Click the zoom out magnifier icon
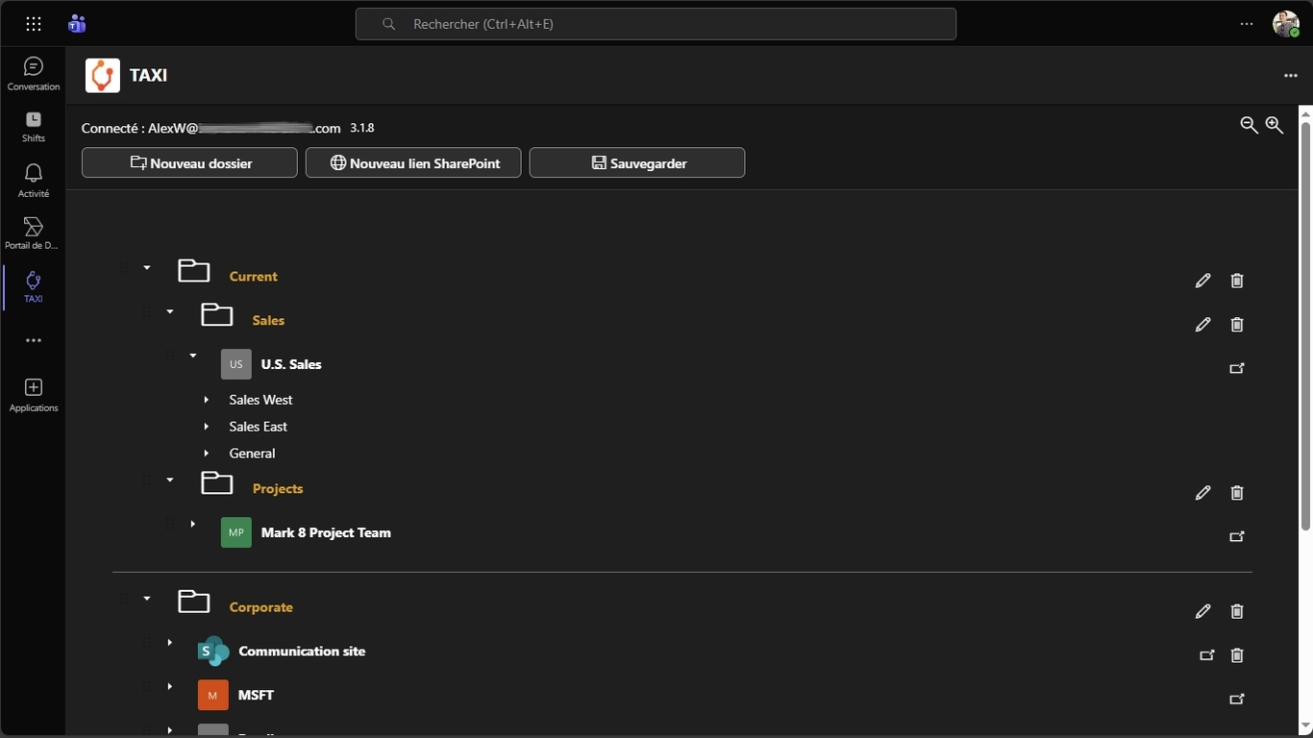The image size is (1313, 738). 1249,125
